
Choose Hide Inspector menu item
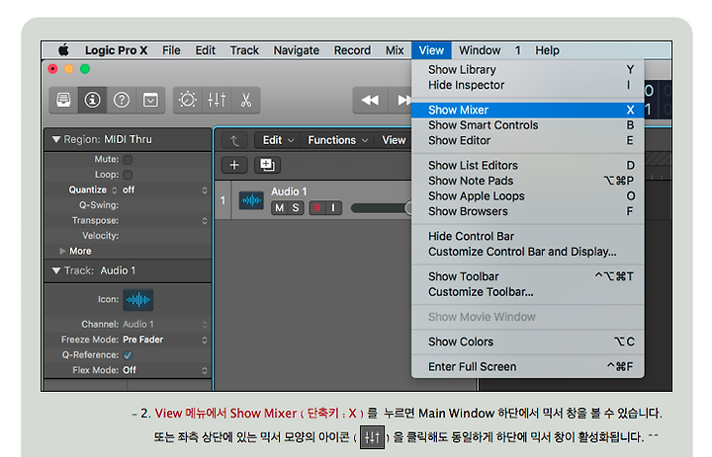[x=528, y=85]
